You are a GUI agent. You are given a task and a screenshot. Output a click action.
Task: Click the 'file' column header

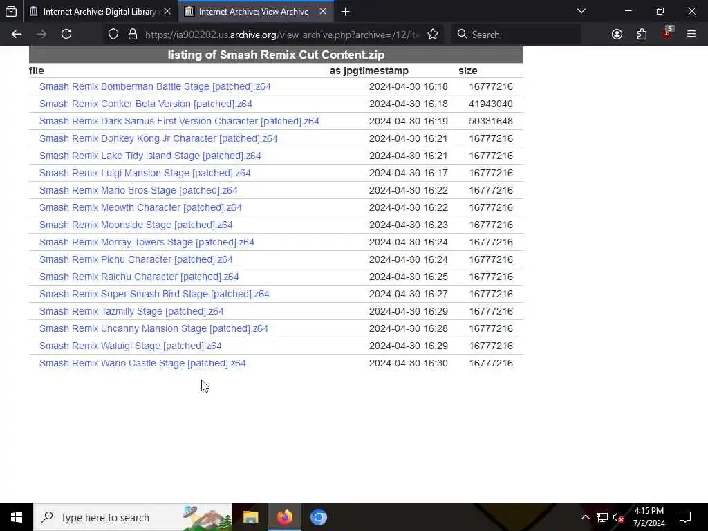(x=37, y=71)
